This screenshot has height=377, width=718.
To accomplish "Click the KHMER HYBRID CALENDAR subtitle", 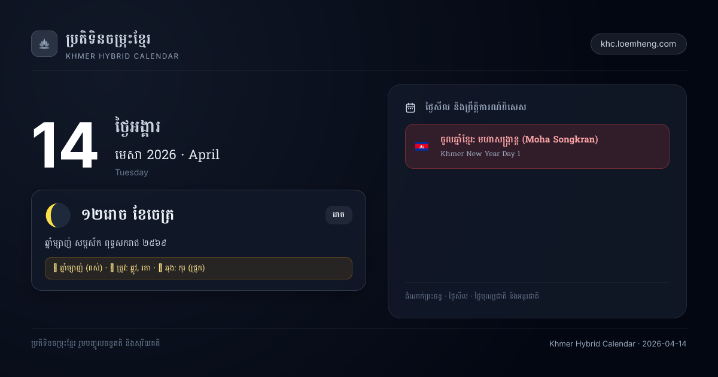I will point(122,56).
